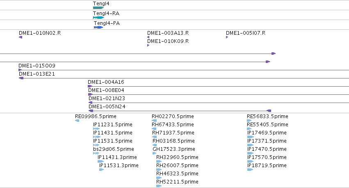Click the RH67433.5prime EST glyph

click(154, 129)
